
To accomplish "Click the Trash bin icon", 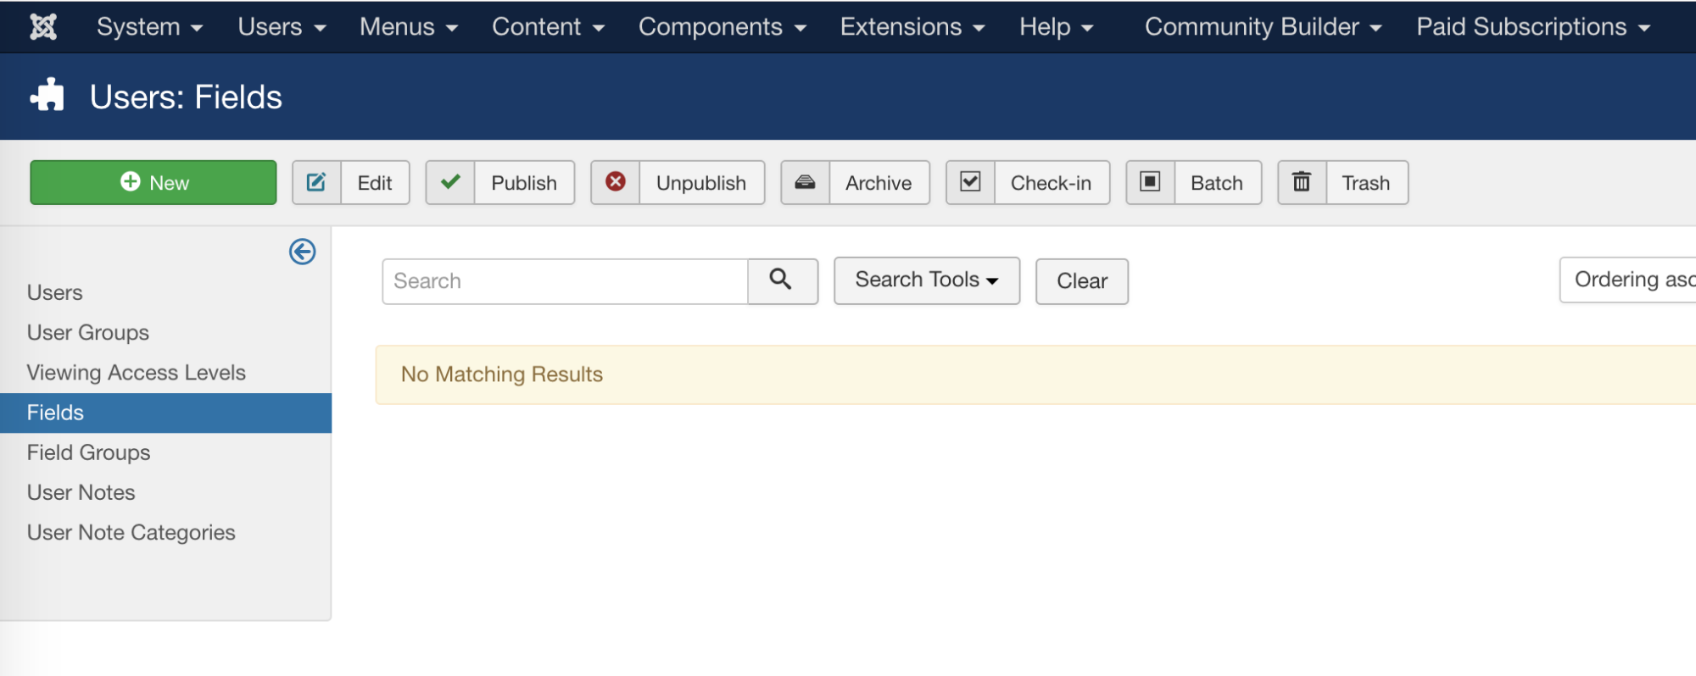I will [1302, 181].
